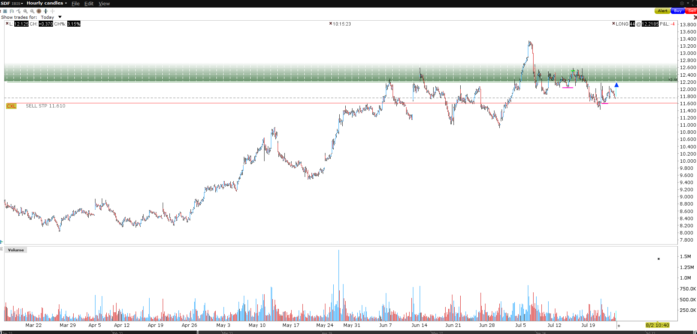
Task: Click the 12.125 last price value
Action: coord(21,24)
